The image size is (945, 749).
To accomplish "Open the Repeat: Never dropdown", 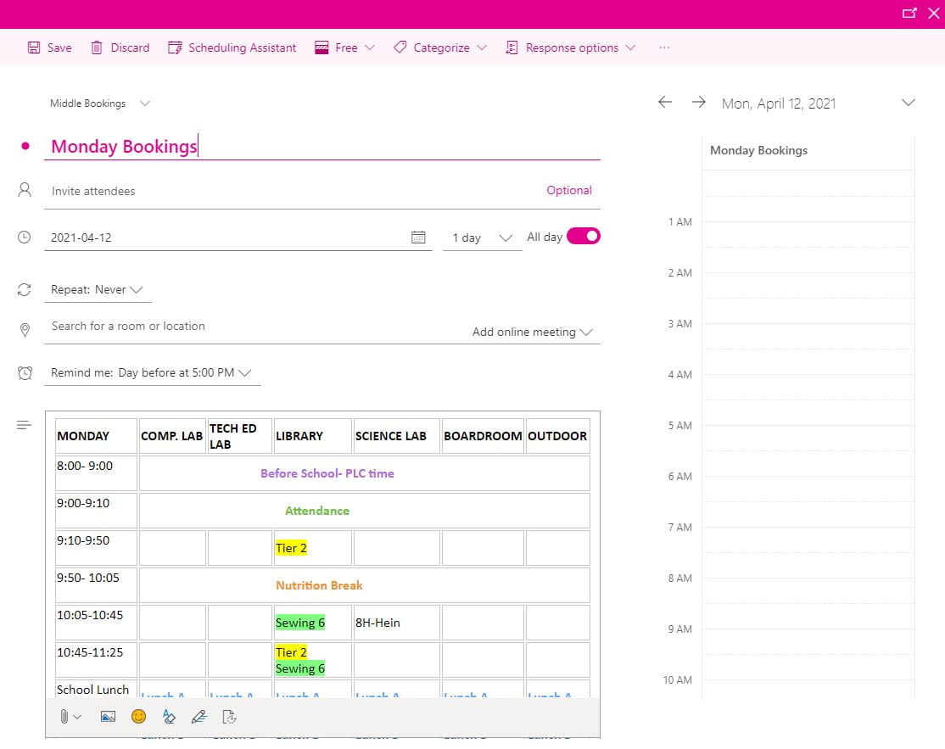I will pos(97,290).
